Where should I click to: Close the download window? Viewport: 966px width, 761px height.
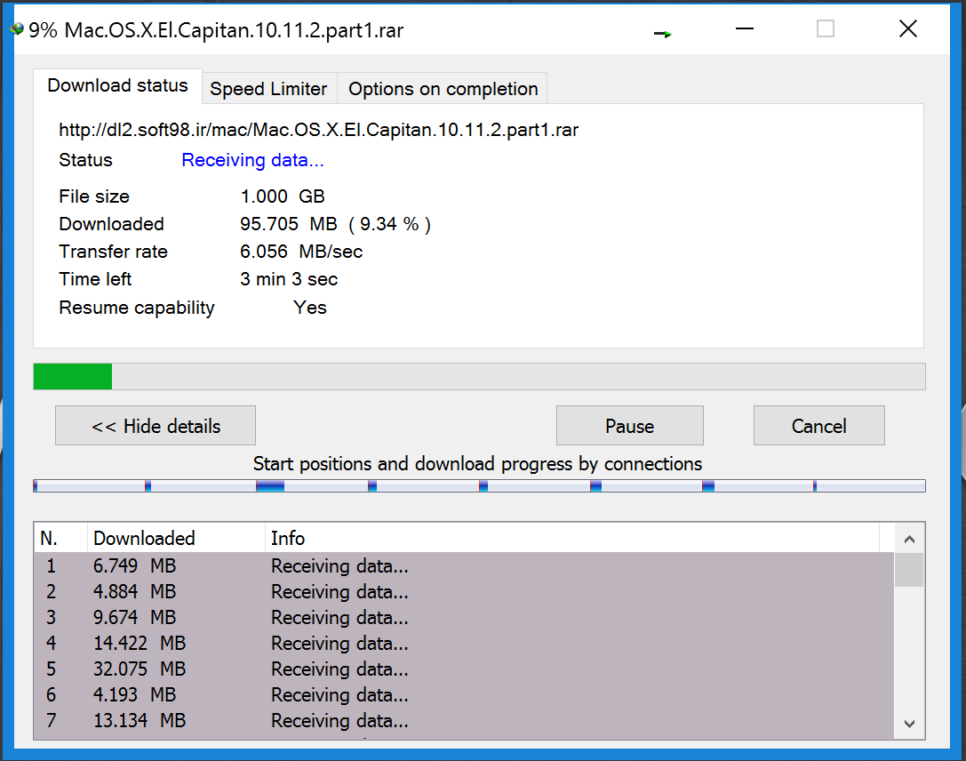908,29
